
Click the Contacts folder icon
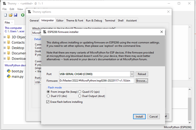point(8,42)
